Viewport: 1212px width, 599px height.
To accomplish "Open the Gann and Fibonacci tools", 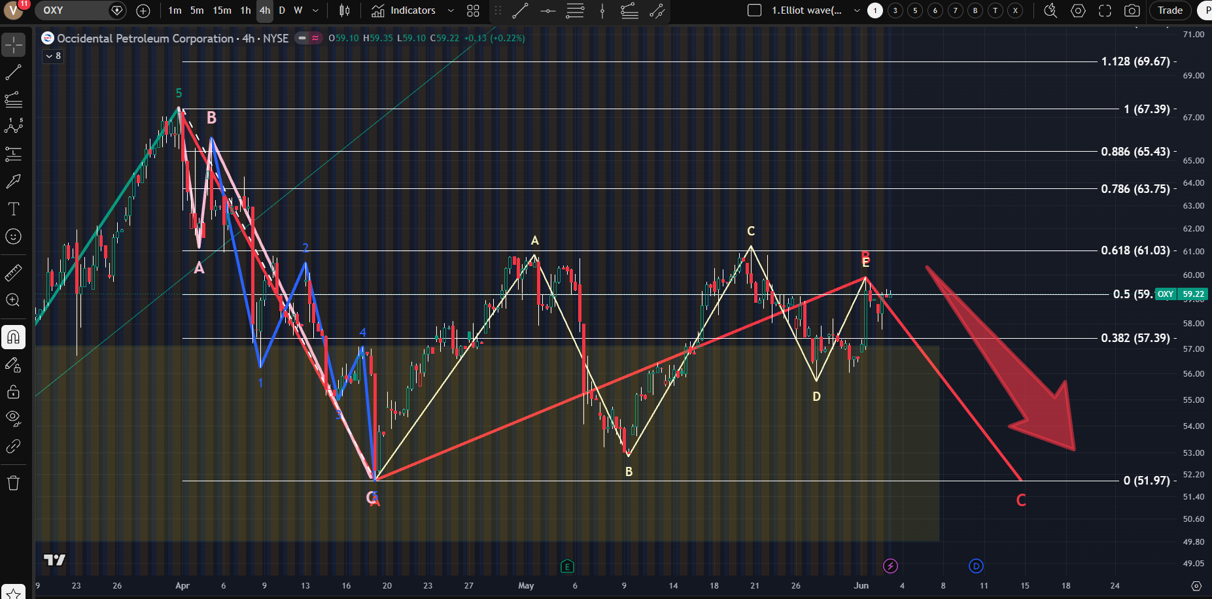I will click(x=13, y=99).
